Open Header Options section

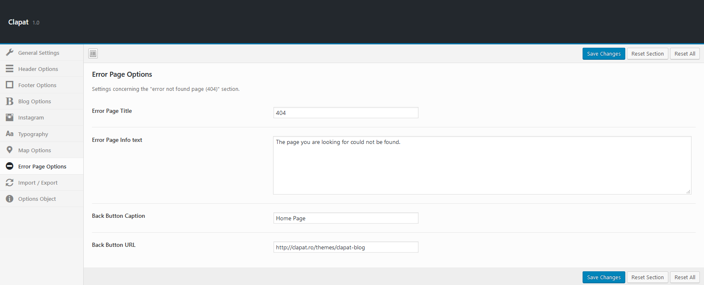point(41,69)
